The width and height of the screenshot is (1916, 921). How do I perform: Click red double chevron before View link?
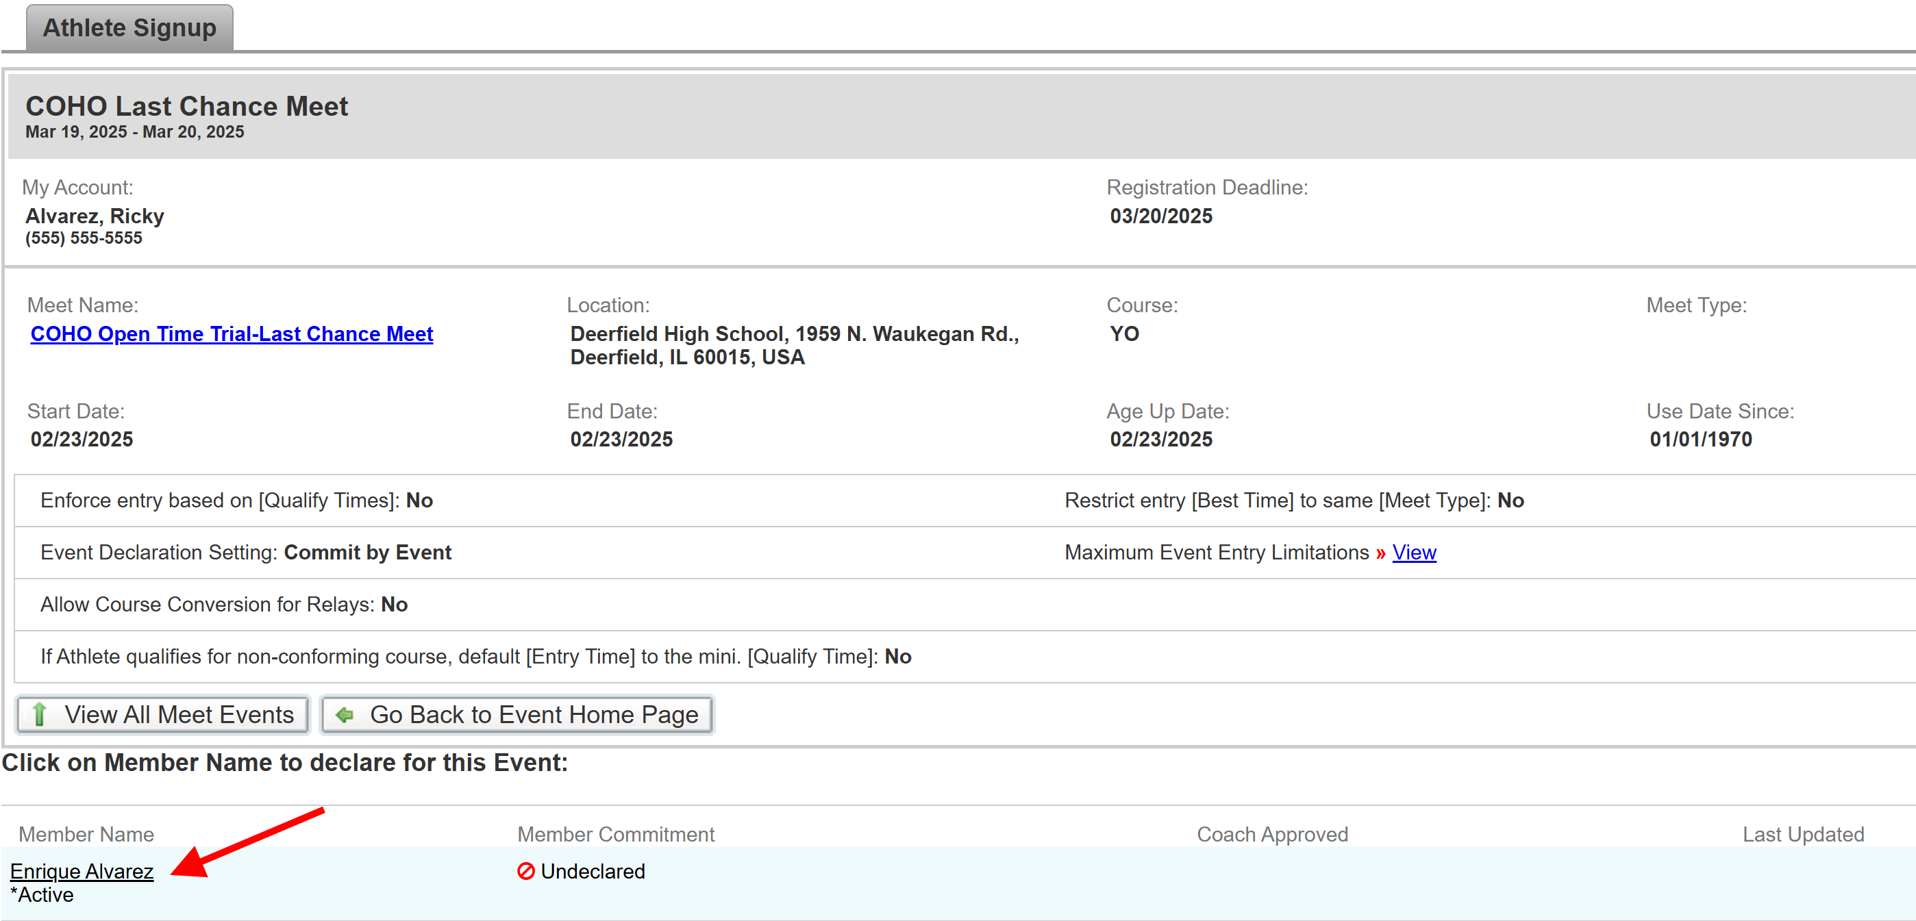[x=1380, y=553]
